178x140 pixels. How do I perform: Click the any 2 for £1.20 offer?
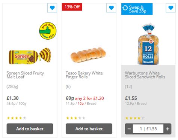point(89,98)
